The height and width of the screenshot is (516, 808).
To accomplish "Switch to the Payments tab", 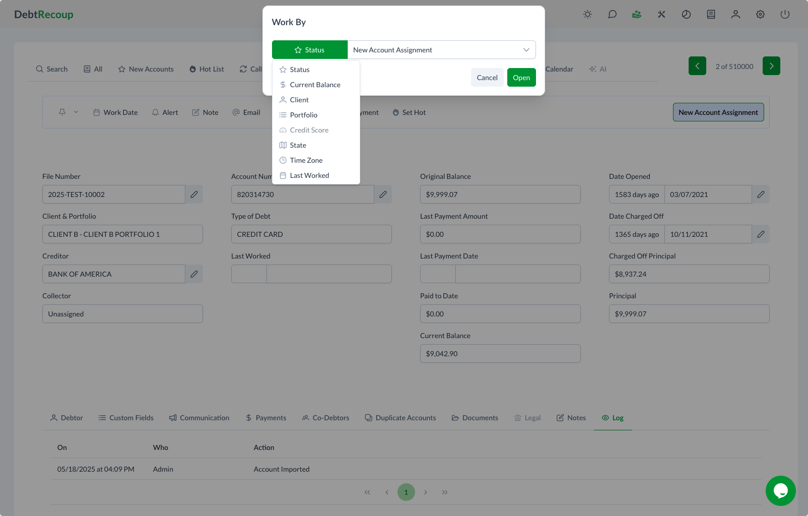I will tap(265, 418).
